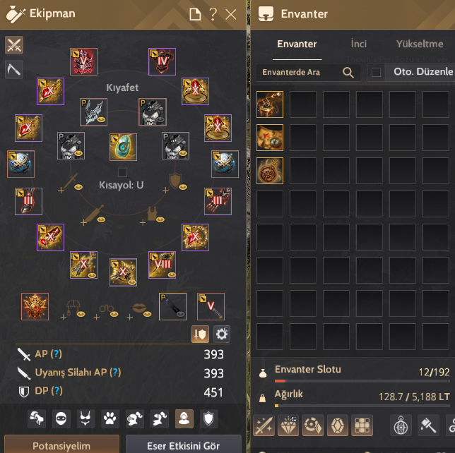This screenshot has width=455, height=453.
Task: Open the gear settings icon above AP
Action: (x=222, y=334)
